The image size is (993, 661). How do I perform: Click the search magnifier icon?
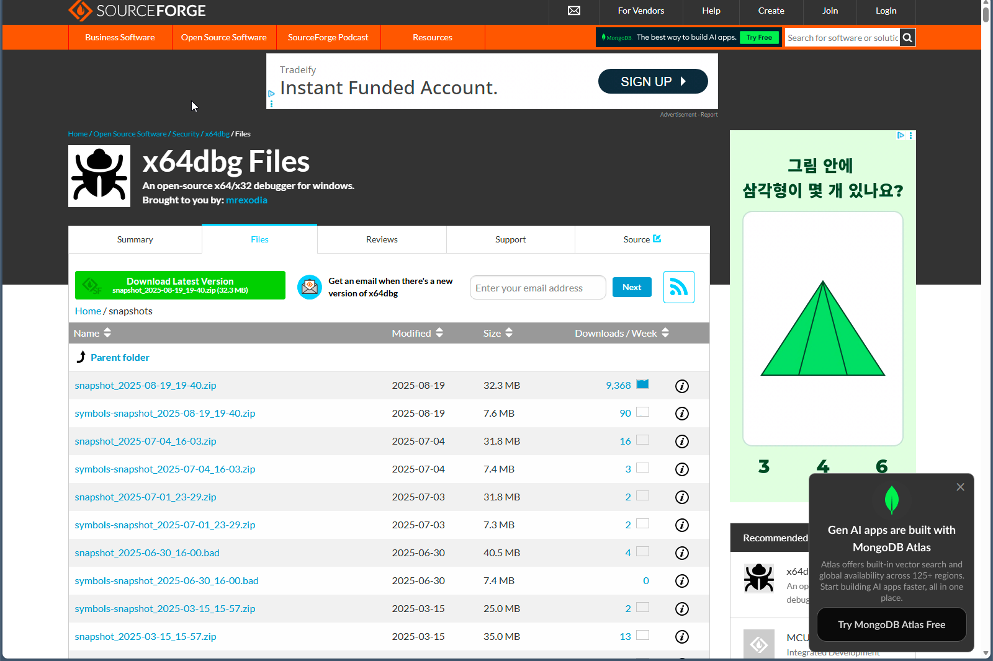[907, 38]
